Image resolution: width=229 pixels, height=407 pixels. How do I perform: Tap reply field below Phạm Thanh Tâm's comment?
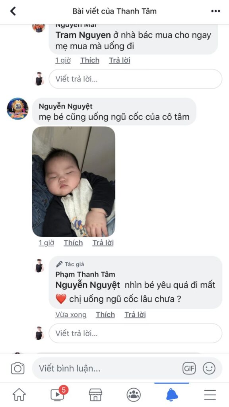click(x=136, y=333)
